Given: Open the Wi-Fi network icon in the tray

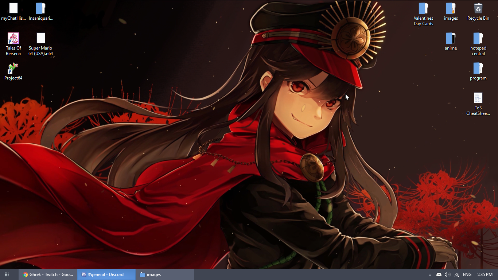Looking at the screenshot, I should (457, 275).
